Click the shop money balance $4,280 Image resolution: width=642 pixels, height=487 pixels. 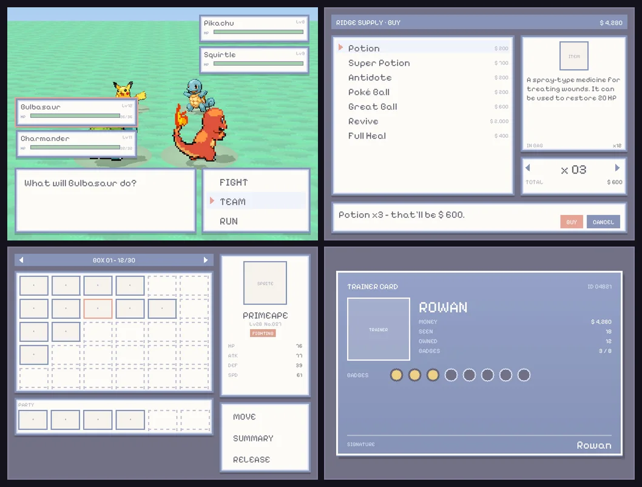click(x=611, y=23)
